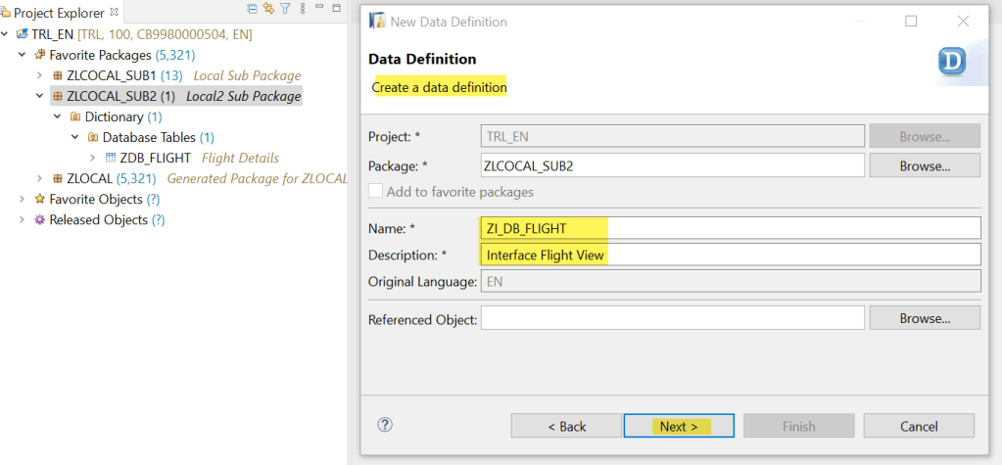Click the Next button
The image size is (1002, 465).
click(x=679, y=426)
